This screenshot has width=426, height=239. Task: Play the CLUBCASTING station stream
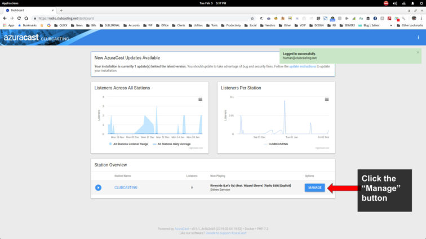(99, 187)
